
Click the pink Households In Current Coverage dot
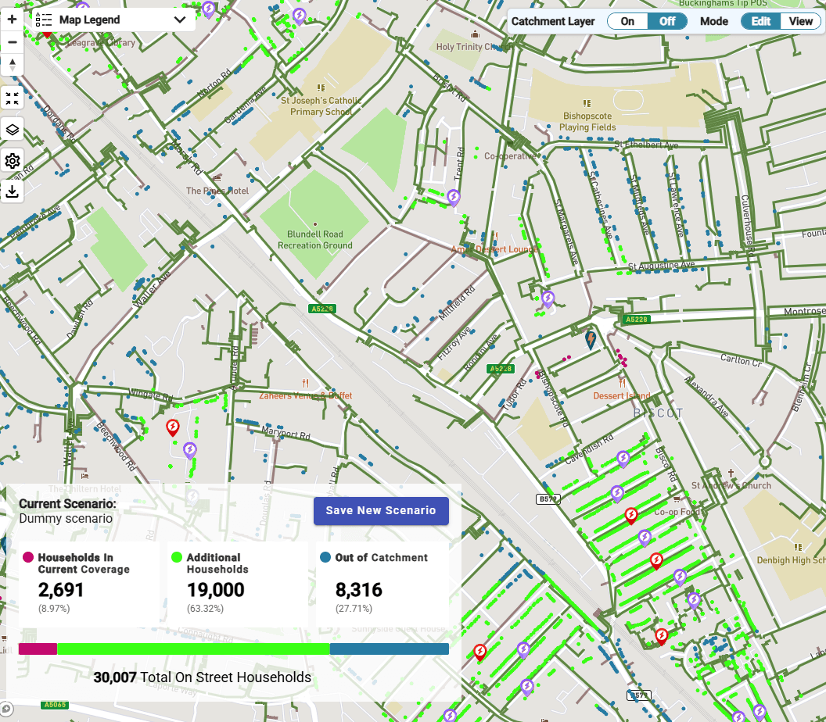click(28, 557)
